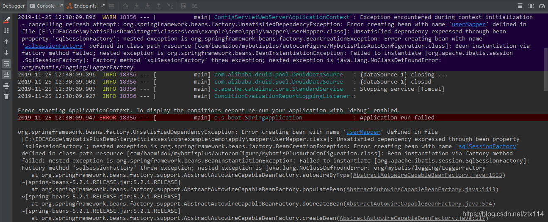Click the yellow WARN level label
This screenshot has height=222, width=548.
coord(109,17)
